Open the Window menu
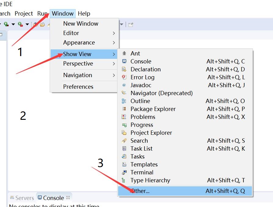273x207 pixels. pyautogui.click(x=63, y=14)
